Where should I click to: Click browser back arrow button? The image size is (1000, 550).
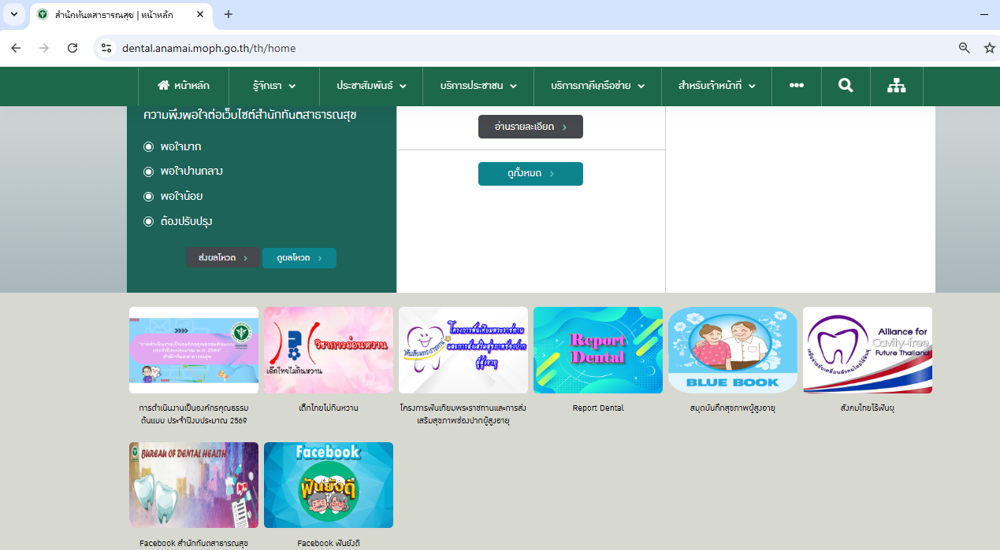pyautogui.click(x=16, y=48)
